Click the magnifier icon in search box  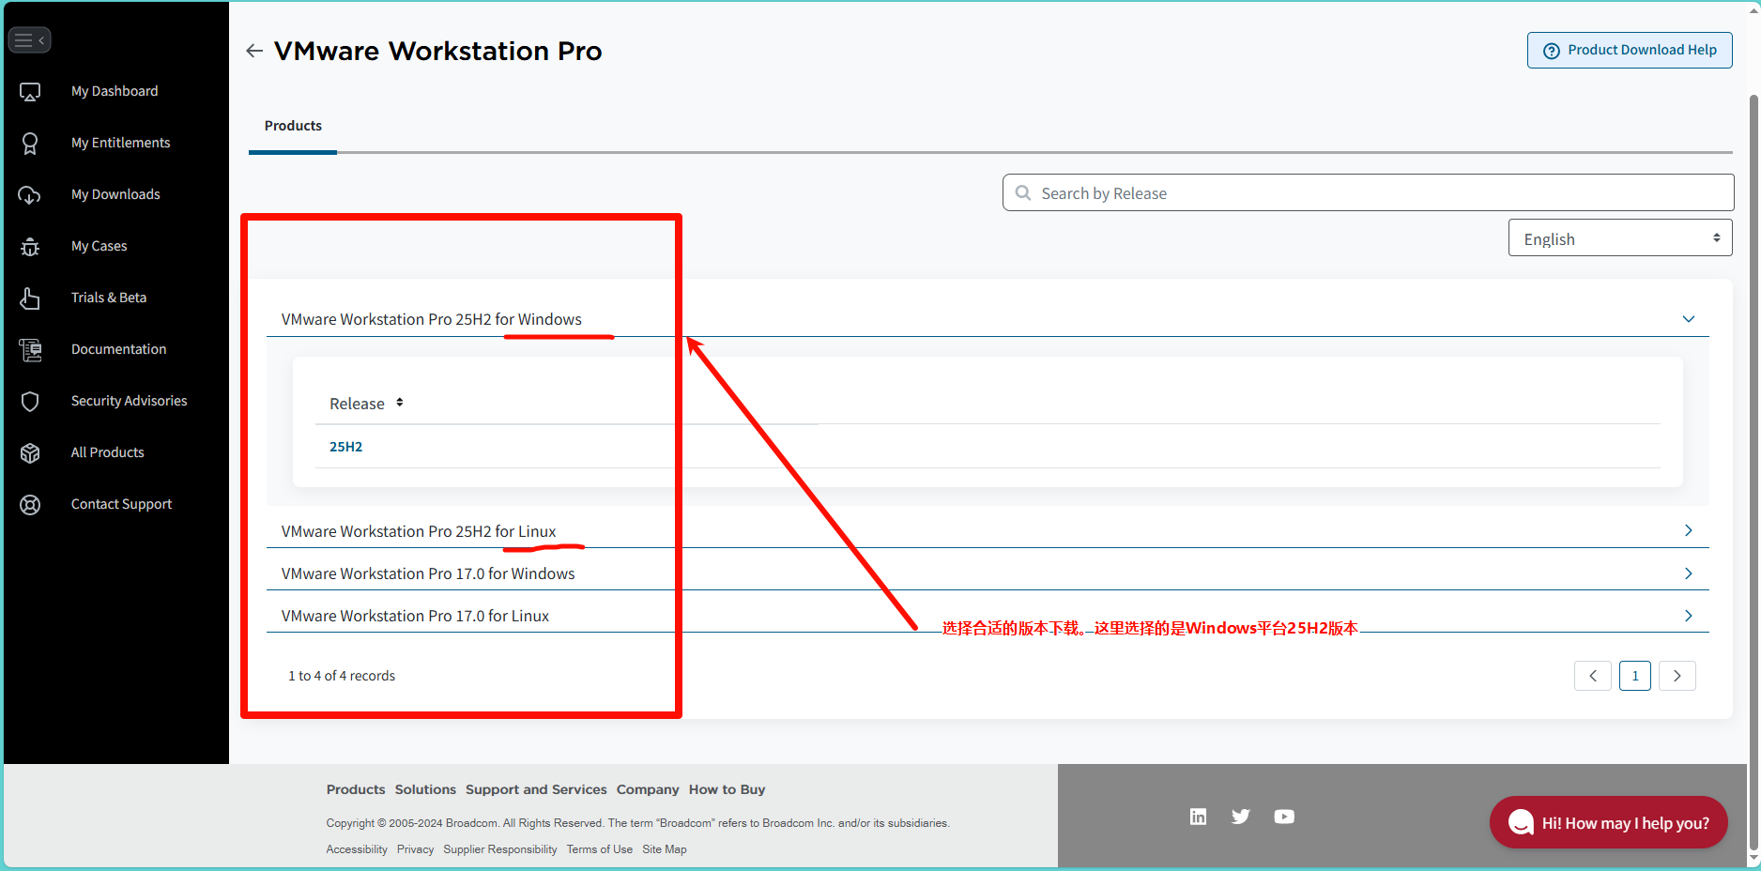(x=1023, y=192)
